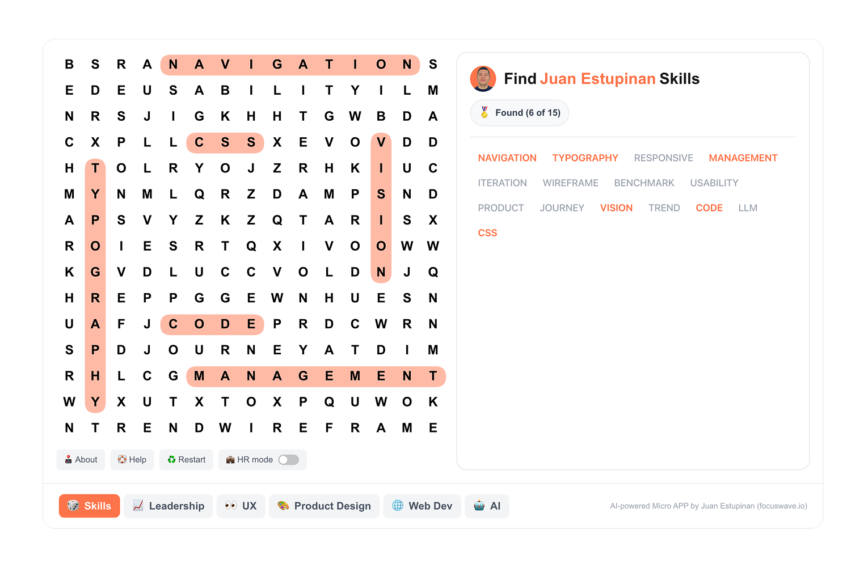Select RESPONSIVE in the word list

[663, 158]
